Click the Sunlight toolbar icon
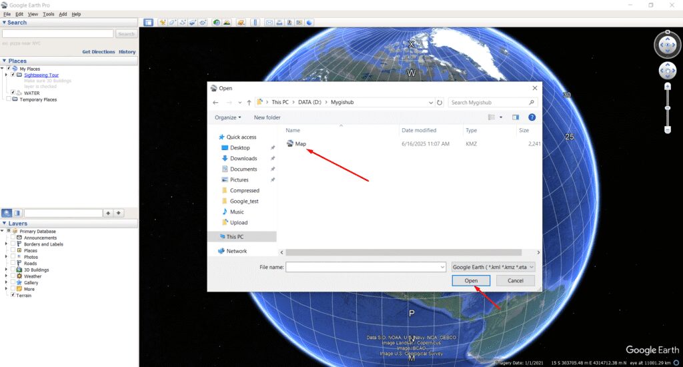The width and height of the screenshot is (683, 367). 227,23
